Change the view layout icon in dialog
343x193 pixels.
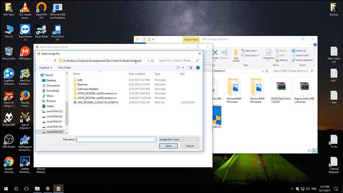[x=178, y=68]
